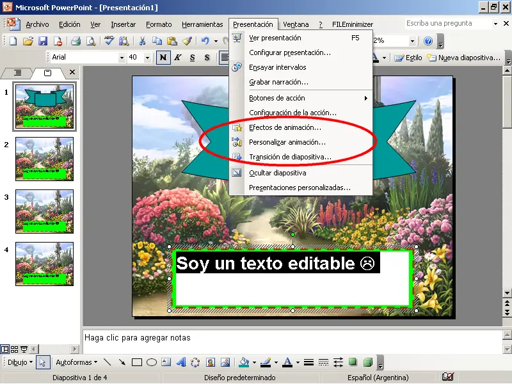This screenshot has width=512, height=384.
Task: Click the Save icon in toolbar
Action: pyautogui.click(x=43, y=41)
